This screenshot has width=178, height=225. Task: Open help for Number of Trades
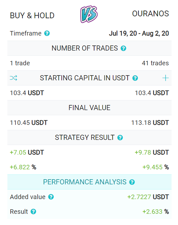[123, 48]
